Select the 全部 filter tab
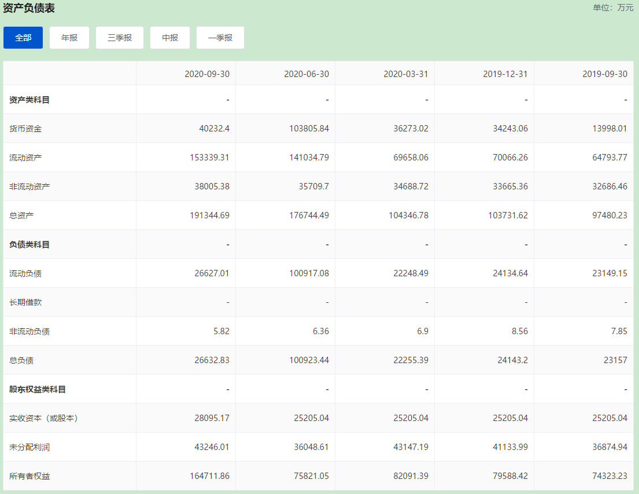639x494 pixels. tap(23, 38)
